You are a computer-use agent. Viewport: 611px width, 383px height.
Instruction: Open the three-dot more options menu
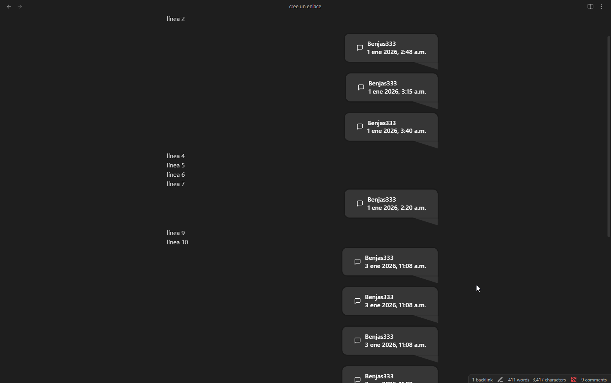(602, 6)
